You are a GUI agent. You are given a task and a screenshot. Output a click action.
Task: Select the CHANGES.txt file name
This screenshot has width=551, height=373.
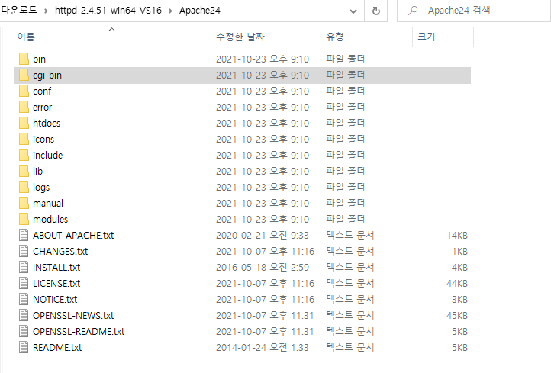[60, 252]
